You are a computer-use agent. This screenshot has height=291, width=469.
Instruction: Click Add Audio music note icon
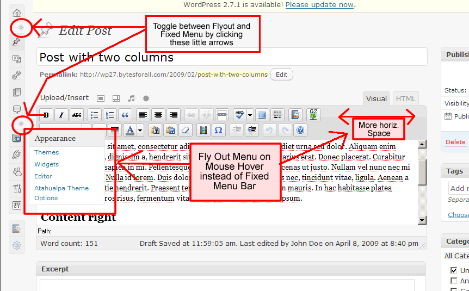[x=131, y=98]
